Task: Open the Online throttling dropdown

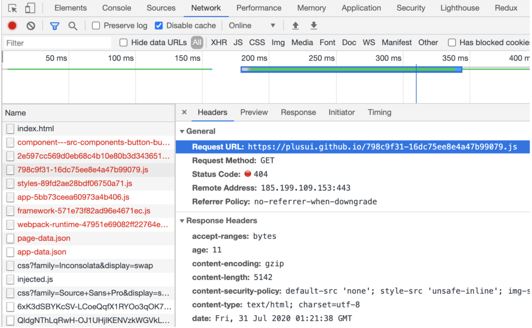Action: (252, 26)
